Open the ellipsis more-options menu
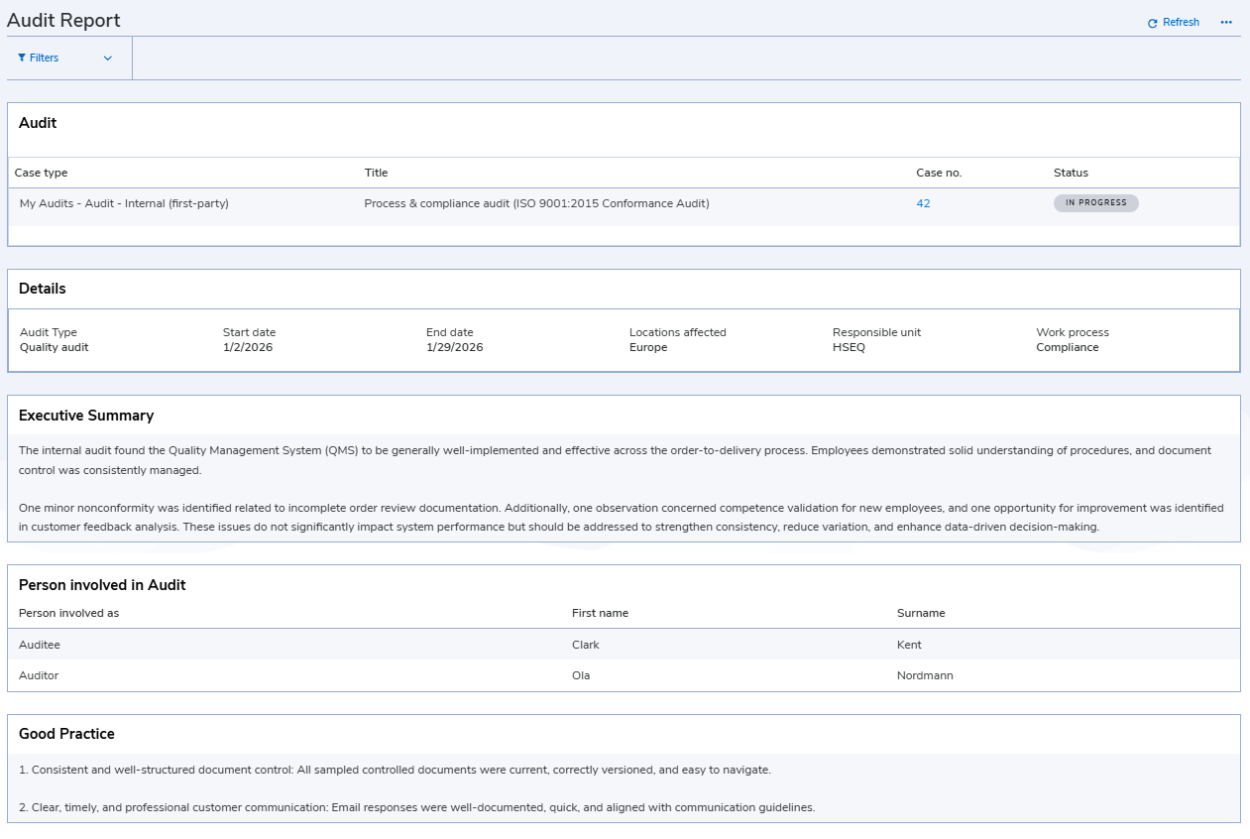Viewport: 1250px width, 839px height. (1226, 22)
